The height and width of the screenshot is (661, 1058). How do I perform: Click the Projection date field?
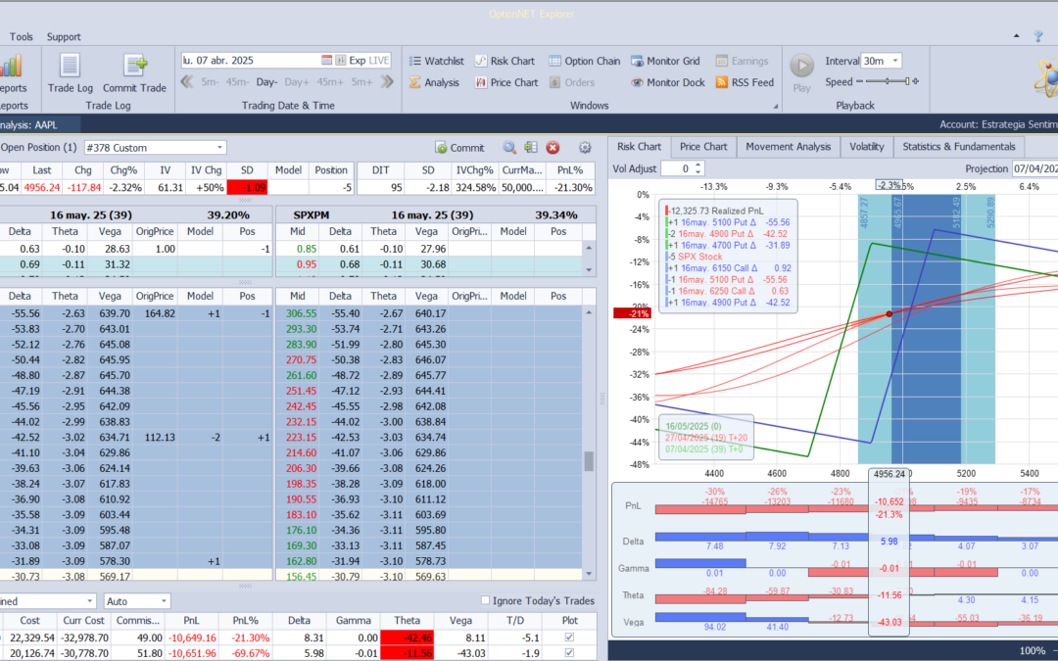1034,168
